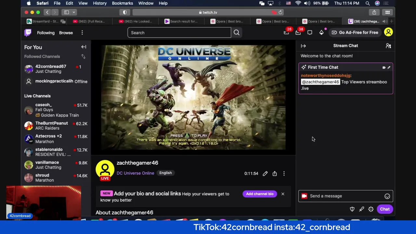The height and width of the screenshot is (234, 416).
Task: Click the DC Universe Online stream video
Action: (193, 97)
